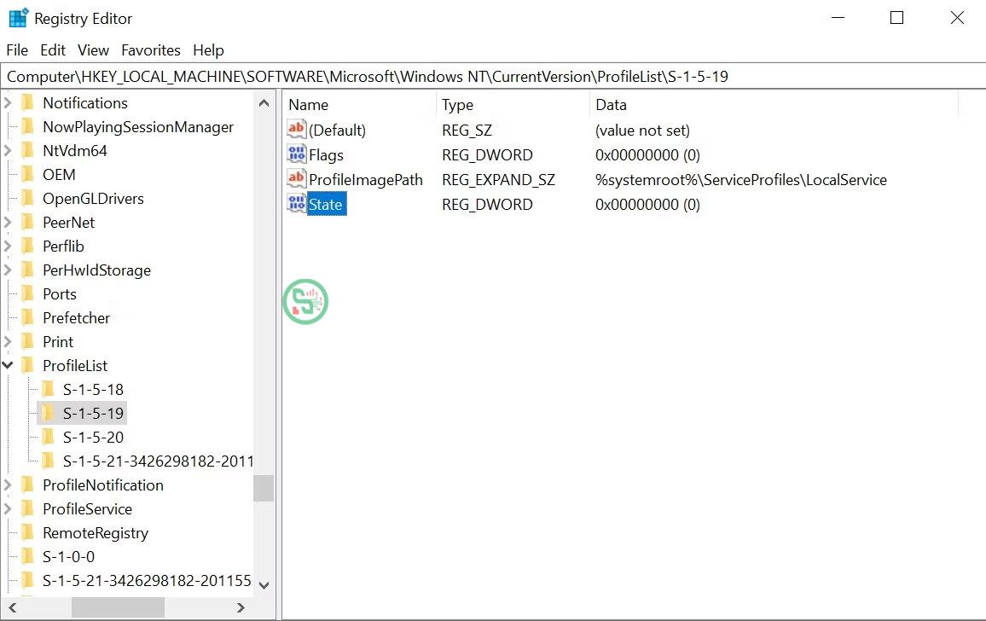Open the Favorites menu
The image size is (986, 621).
pos(151,49)
